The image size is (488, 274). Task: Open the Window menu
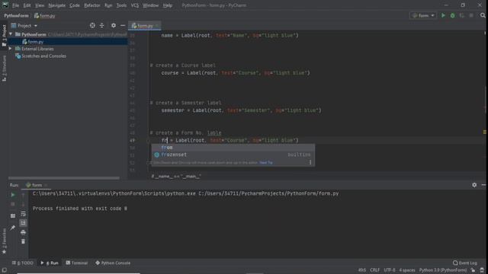pos(151,5)
